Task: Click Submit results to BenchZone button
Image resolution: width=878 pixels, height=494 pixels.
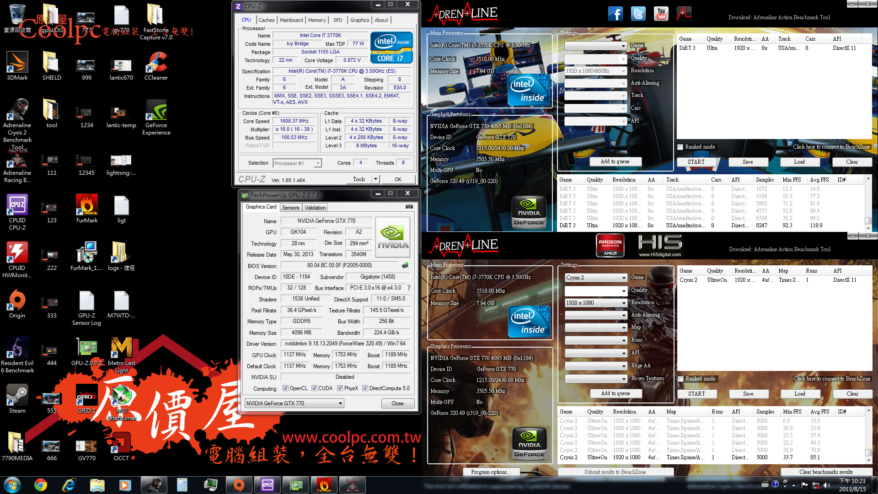Action: (x=615, y=472)
